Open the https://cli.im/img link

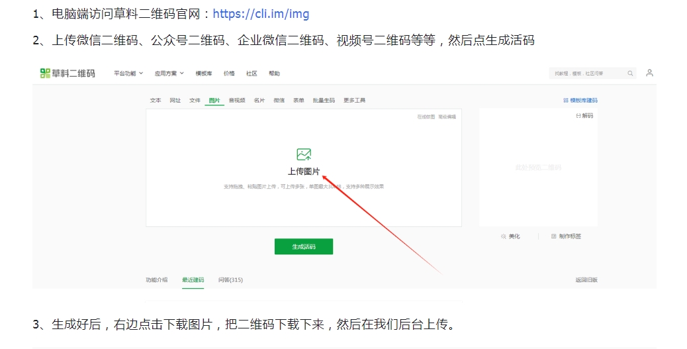click(261, 14)
